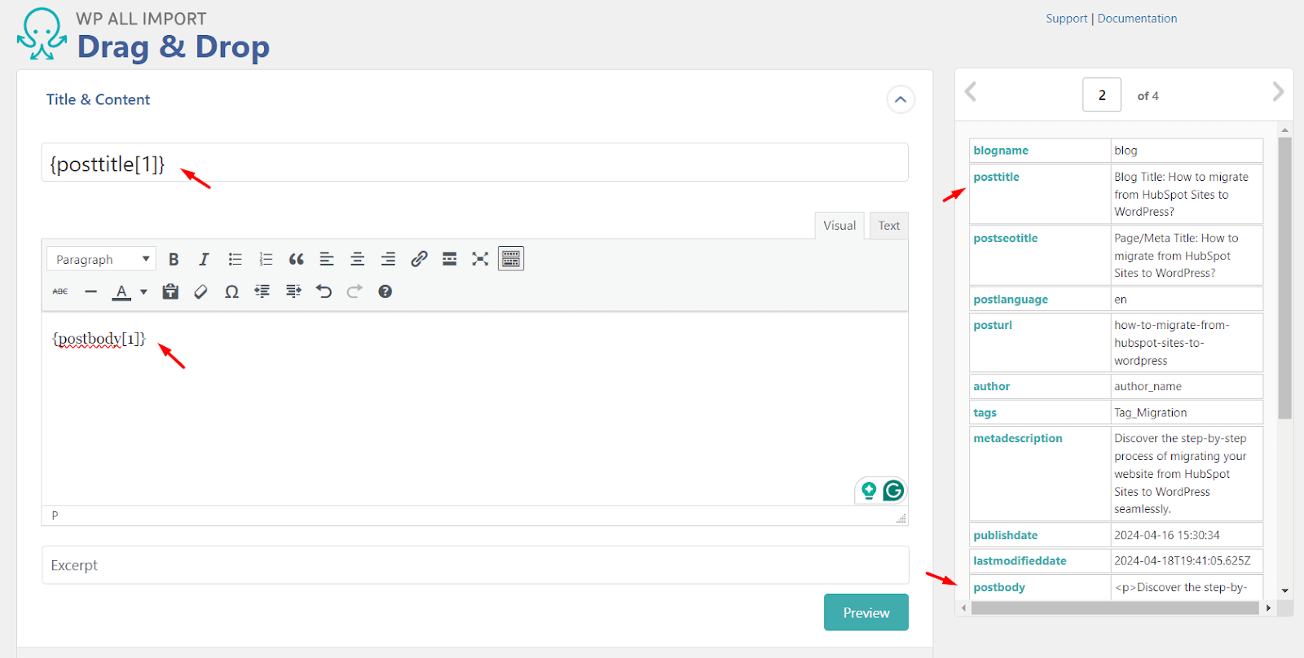
Task: Open the special character (omega) picker
Action: pyautogui.click(x=231, y=292)
